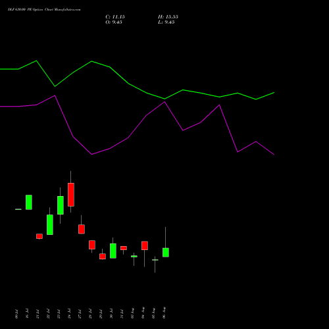This screenshot has height=329, width=329.
Task: Click the '21 Jul' date label
Action: pos(38,314)
